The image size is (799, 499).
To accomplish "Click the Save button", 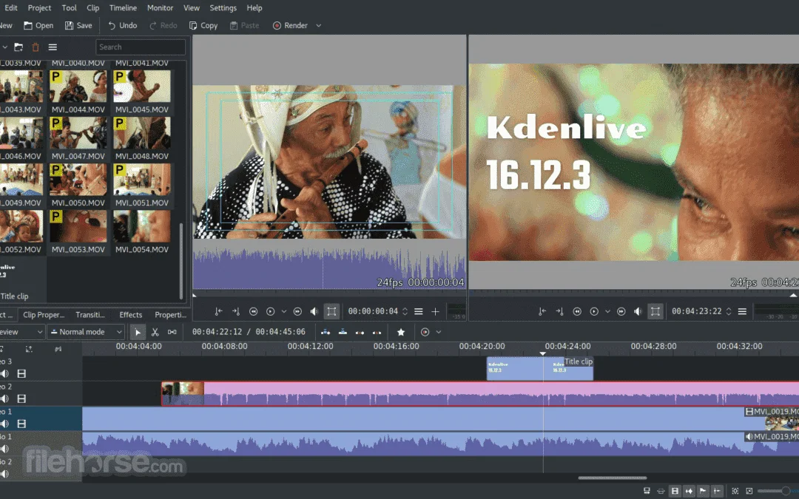I will pos(78,25).
